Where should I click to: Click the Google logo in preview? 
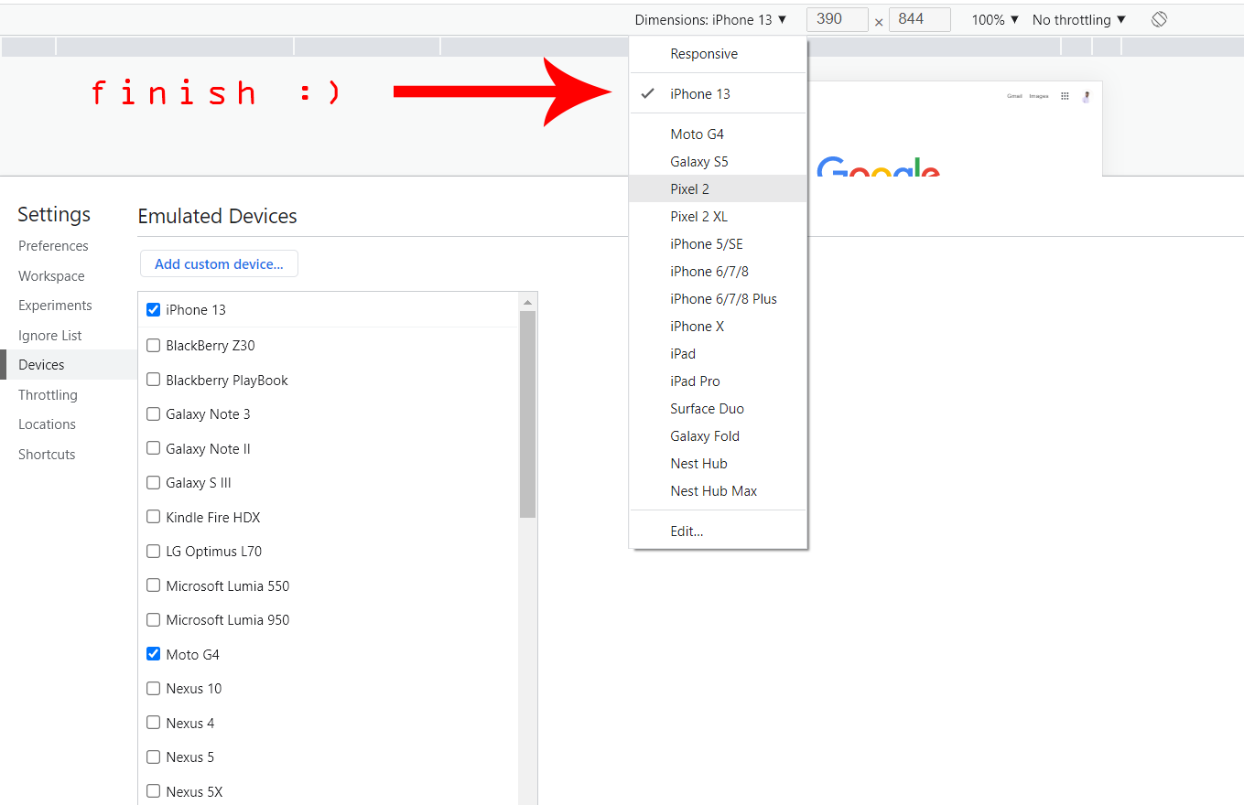[x=878, y=166]
